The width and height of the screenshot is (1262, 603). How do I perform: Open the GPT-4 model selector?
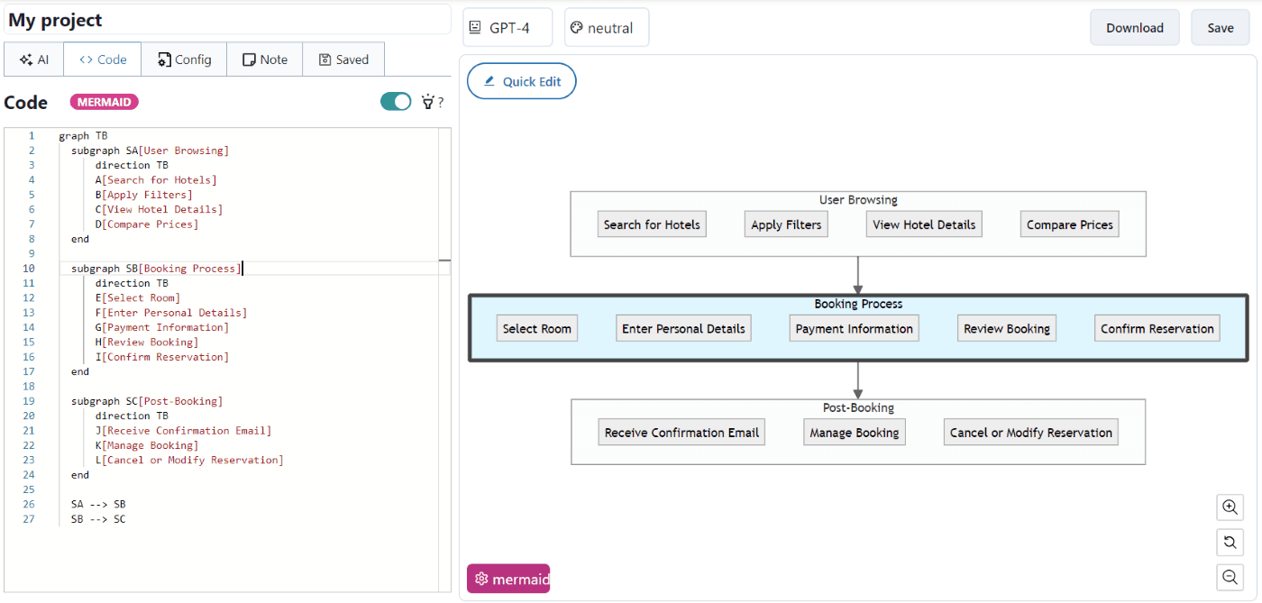(x=507, y=27)
